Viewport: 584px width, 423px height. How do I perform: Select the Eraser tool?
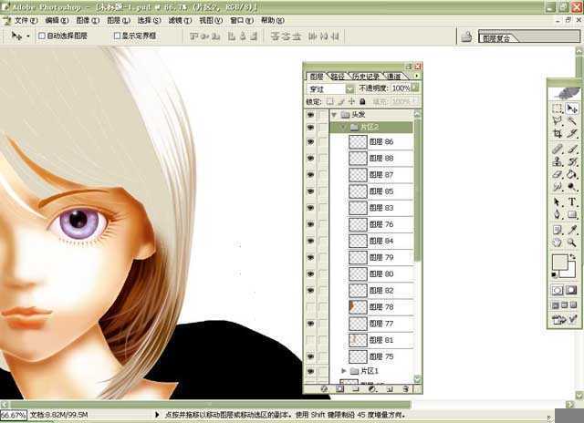pyautogui.click(x=558, y=174)
